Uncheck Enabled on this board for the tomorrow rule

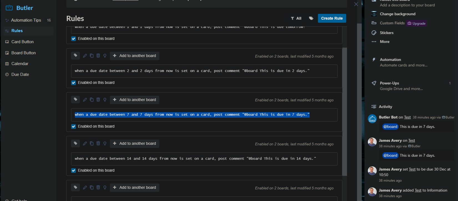tap(74, 39)
